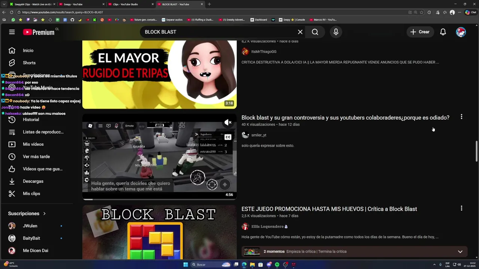Image resolution: width=479 pixels, height=269 pixels.
Task: Open the Snepy Console bookmark
Action: coord(292,19)
